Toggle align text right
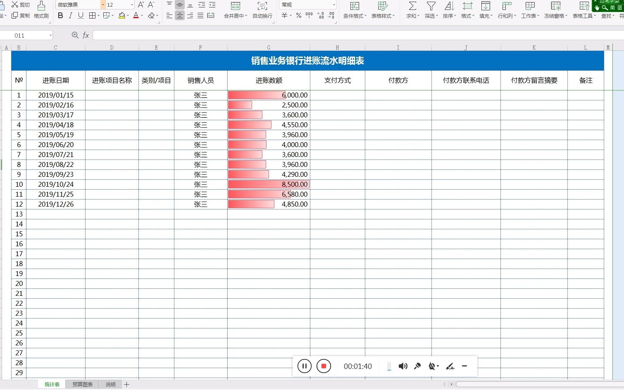Image resolution: width=624 pixels, height=390 pixels. tap(190, 15)
